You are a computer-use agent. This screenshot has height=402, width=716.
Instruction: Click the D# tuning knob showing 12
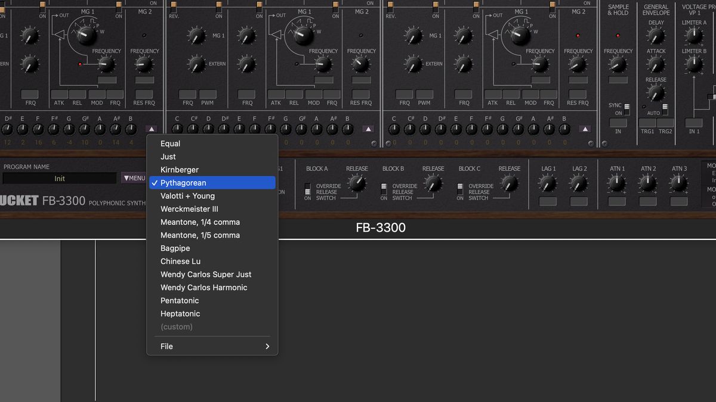point(7,129)
